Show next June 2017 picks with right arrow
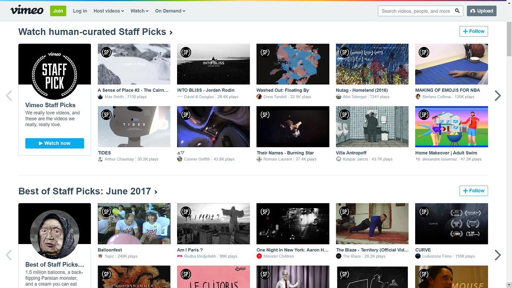The height and width of the screenshot is (288, 512). 497,255
